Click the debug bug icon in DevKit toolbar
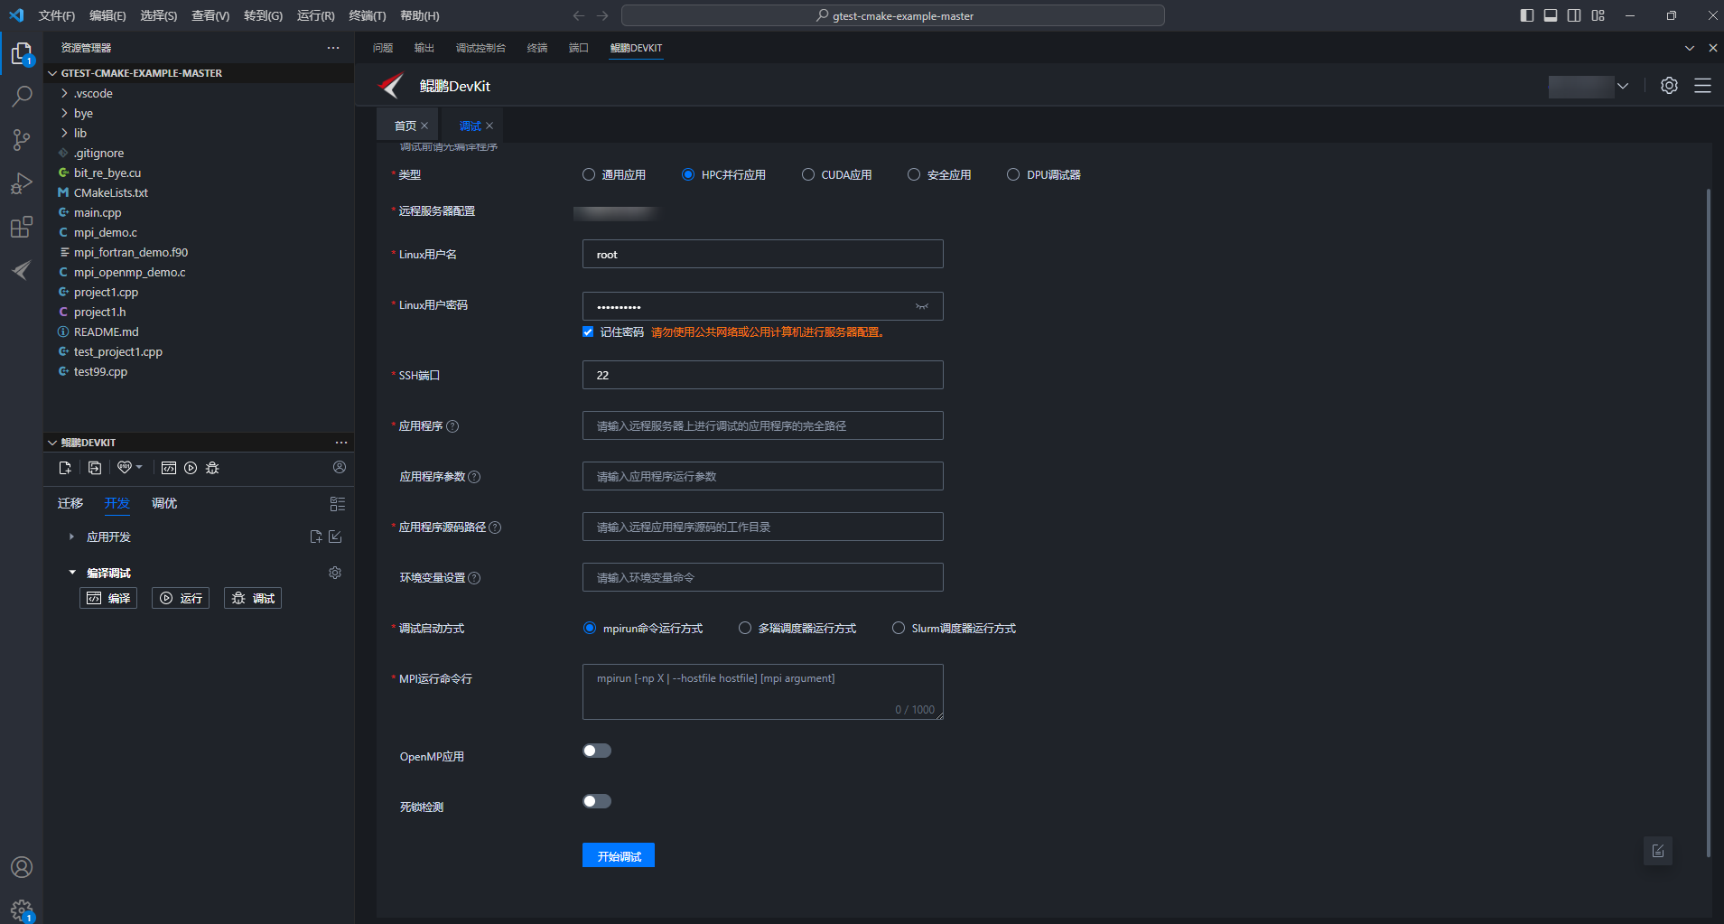Image resolution: width=1724 pixels, height=924 pixels. point(212,468)
